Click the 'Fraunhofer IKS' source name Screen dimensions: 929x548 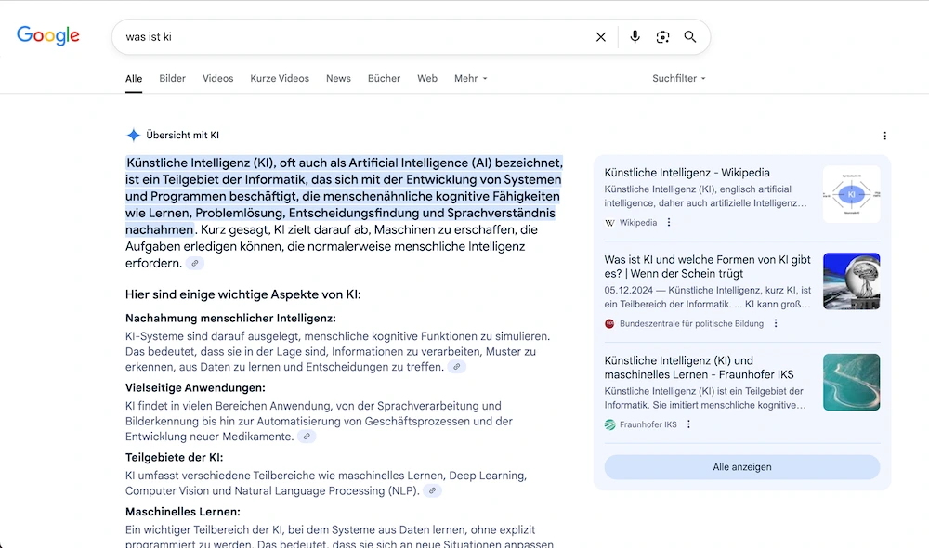648,424
